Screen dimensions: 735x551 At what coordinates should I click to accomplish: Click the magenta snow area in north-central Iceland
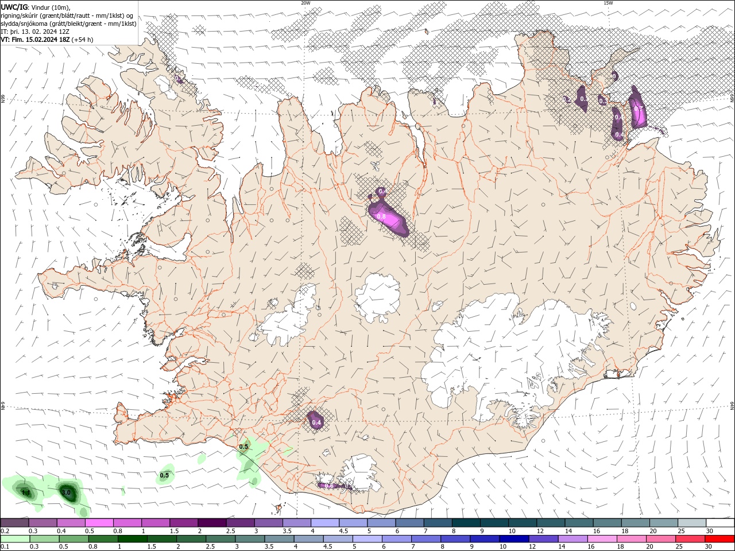tap(389, 218)
